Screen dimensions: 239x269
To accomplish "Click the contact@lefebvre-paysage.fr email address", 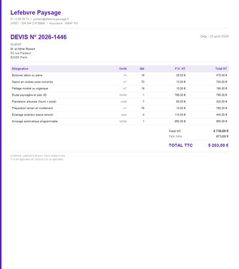I will [x=51, y=19].
